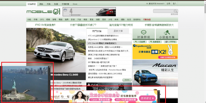The width and height of the screenshot is (206, 103).
Task: Open the 女性 category in navigation bar
Action: [x=110, y=19]
